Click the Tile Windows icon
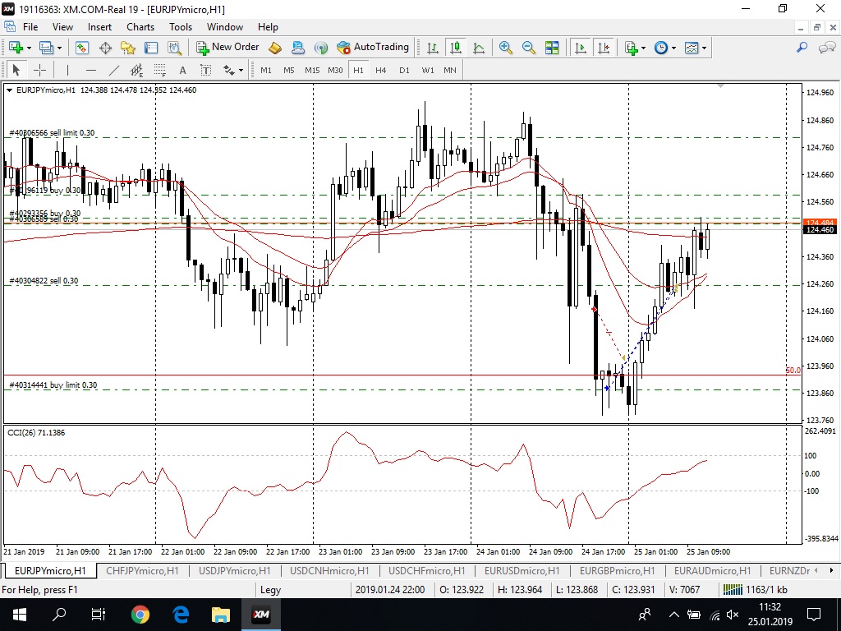 coord(552,48)
